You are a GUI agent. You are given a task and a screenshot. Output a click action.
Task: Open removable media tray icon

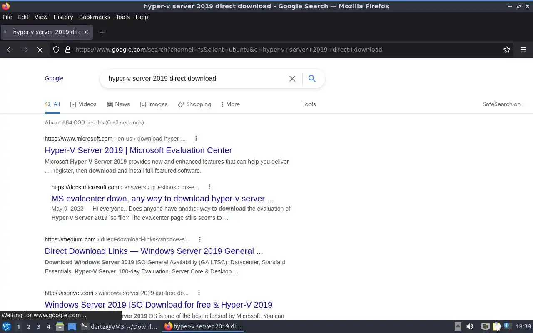(458, 327)
